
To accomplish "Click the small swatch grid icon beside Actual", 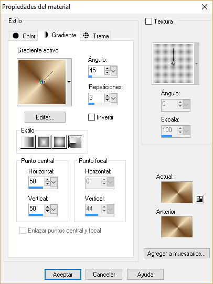I will click(x=199, y=199).
